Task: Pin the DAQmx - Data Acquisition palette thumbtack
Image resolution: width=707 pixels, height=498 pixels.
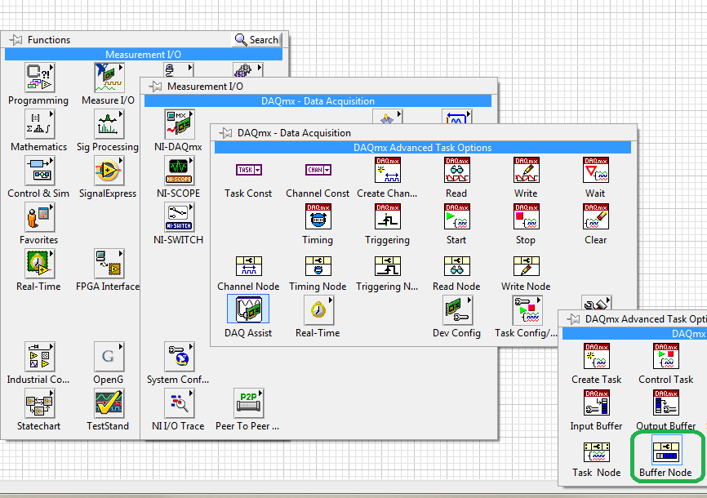Action: coord(226,133)
